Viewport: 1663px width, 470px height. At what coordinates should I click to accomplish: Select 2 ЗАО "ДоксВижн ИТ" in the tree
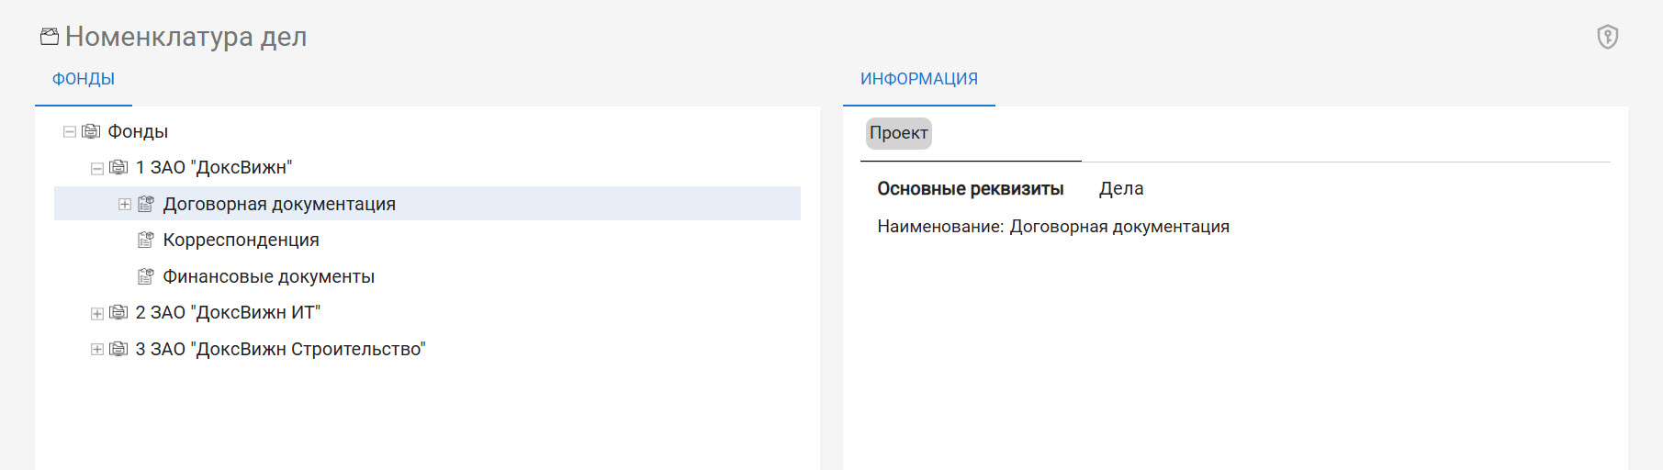[x=228, y=312]
